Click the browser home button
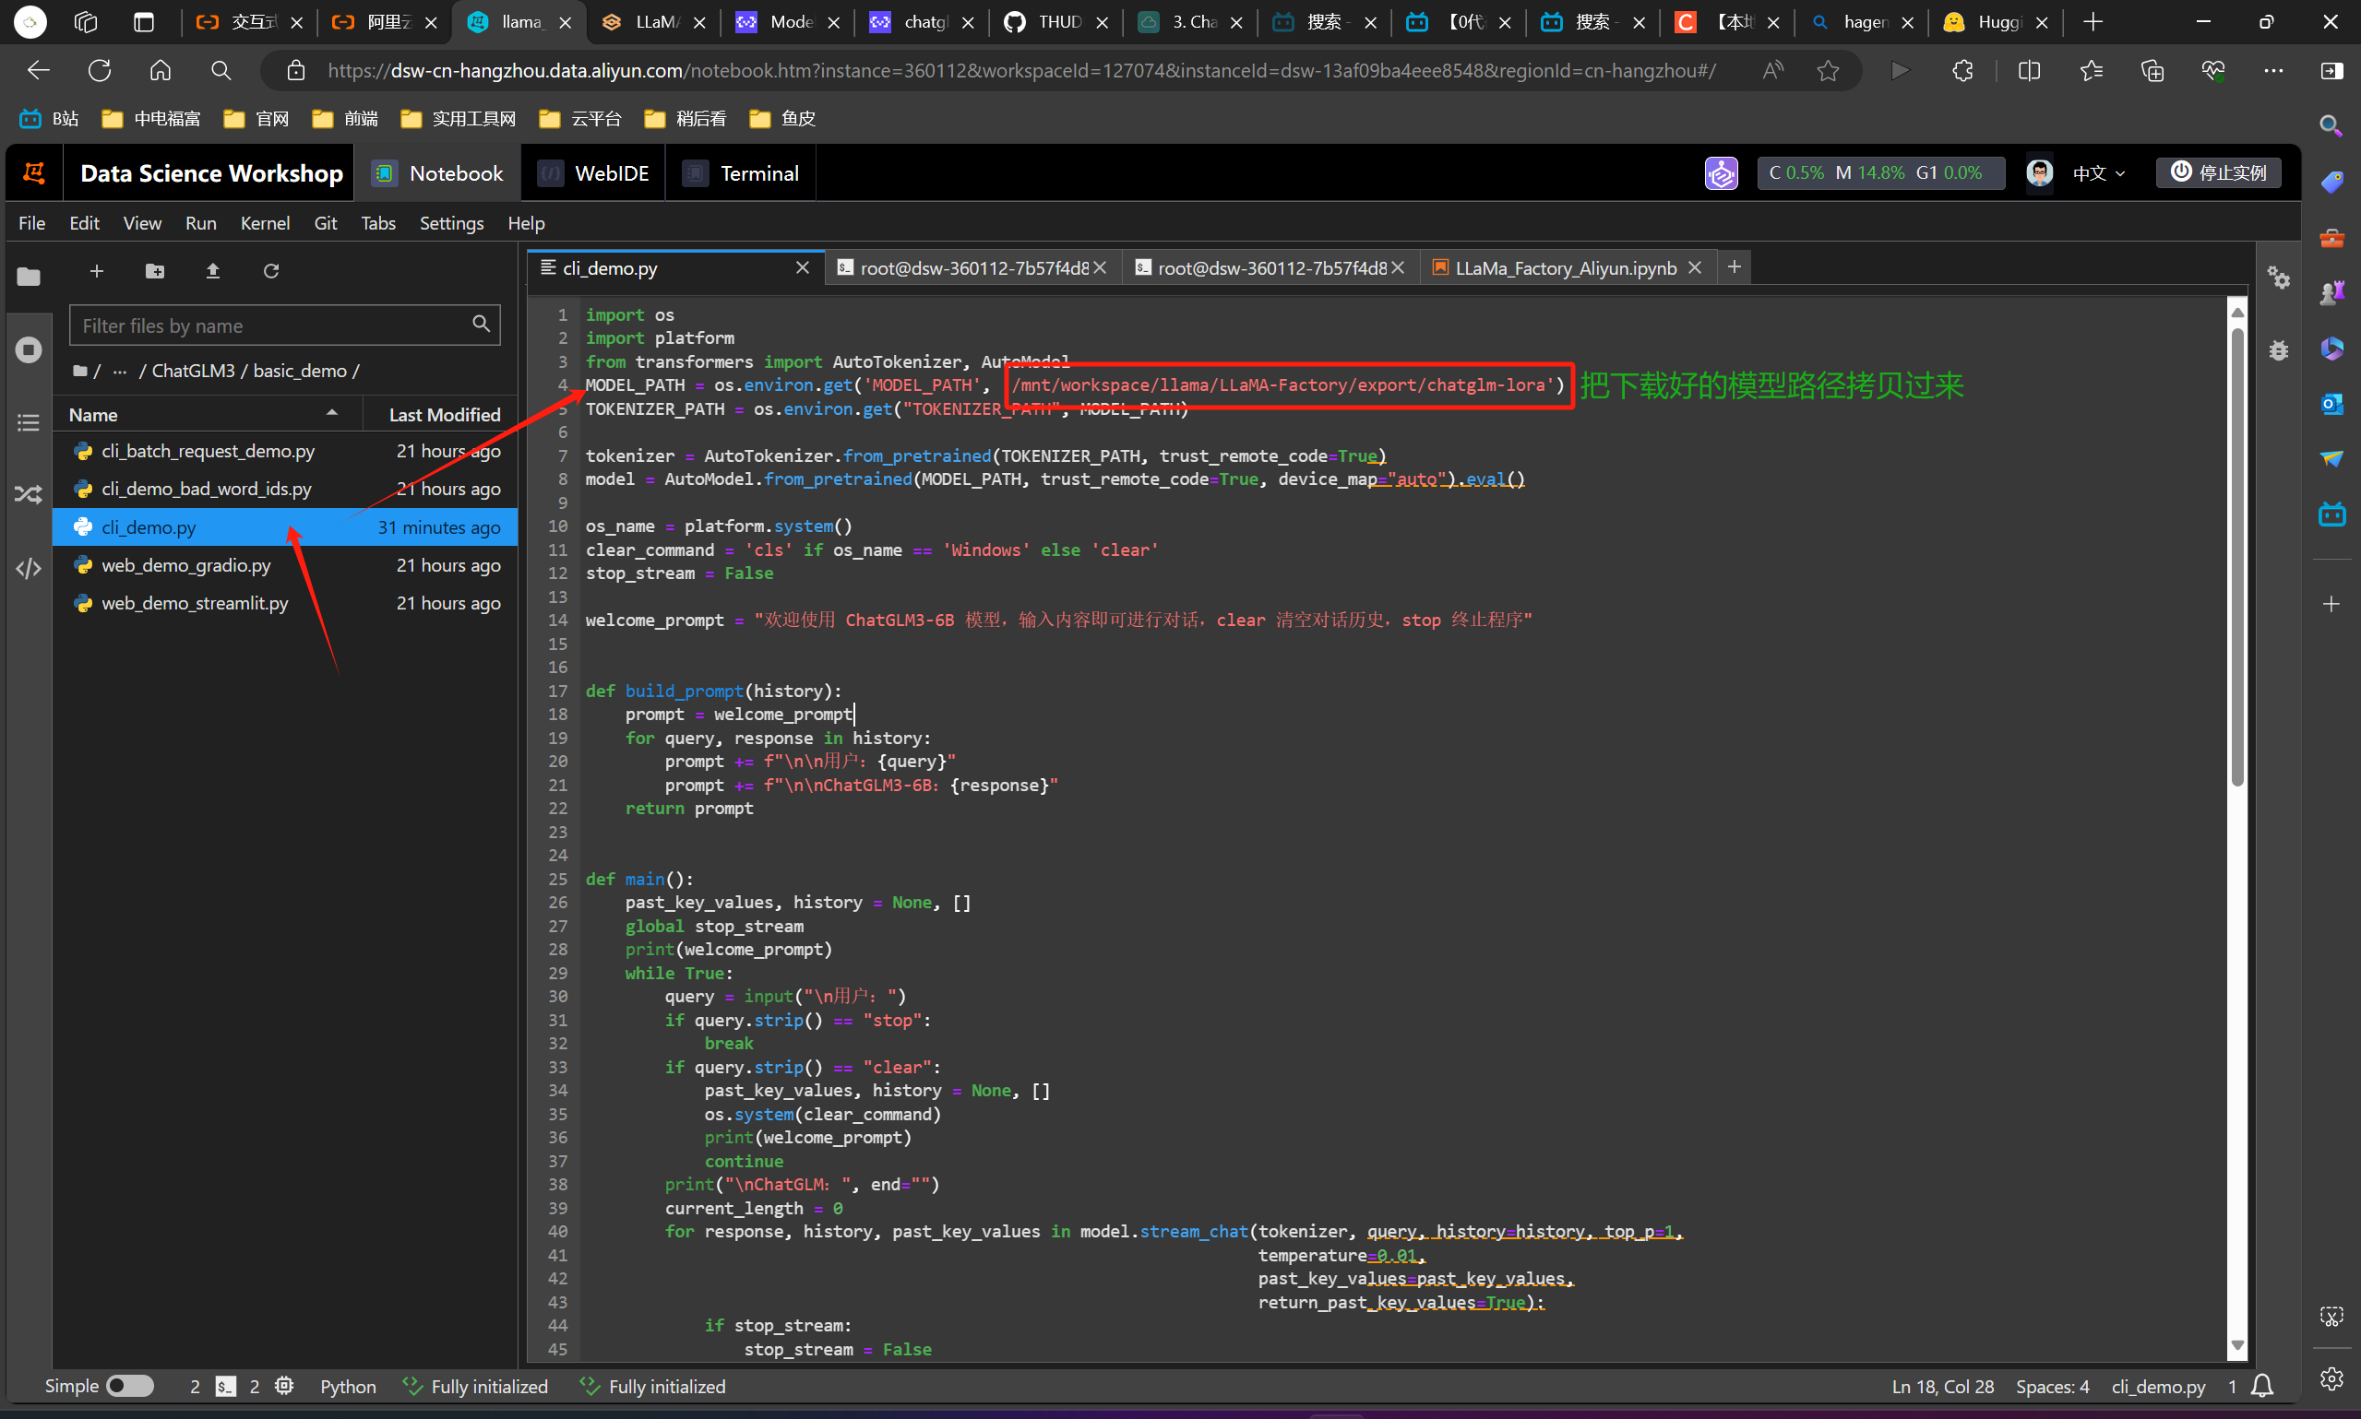The width and height of the screenshot is (2361, 1419). click(x=161, y=70)
